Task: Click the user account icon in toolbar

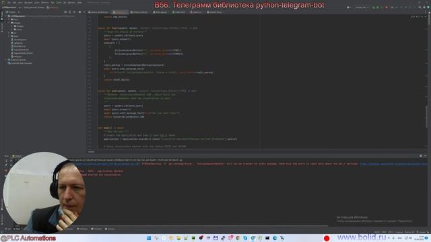Action: (x=349, y=7)
